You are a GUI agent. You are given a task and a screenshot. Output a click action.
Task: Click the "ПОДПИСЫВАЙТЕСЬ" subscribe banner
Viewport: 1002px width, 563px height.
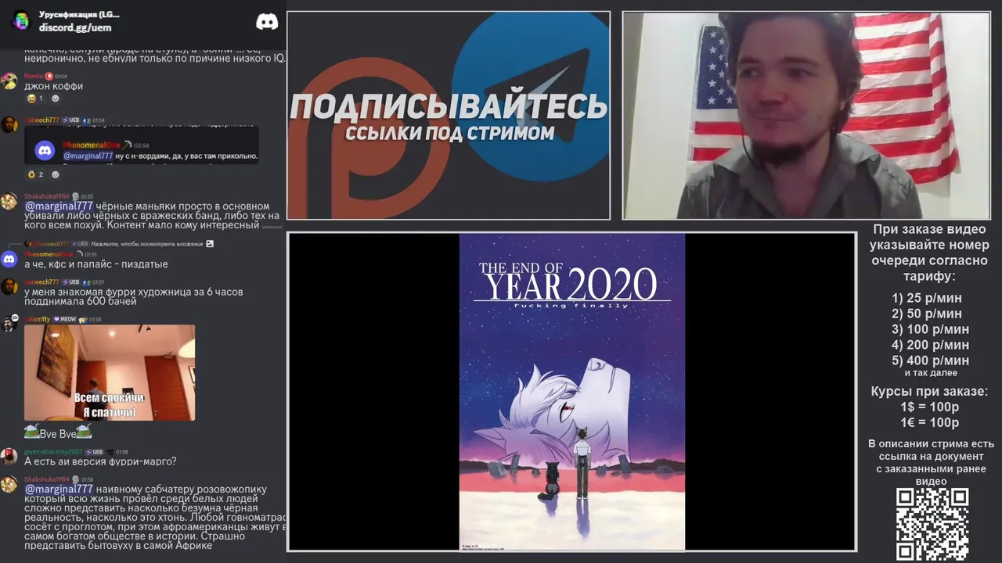pos(449,115)
